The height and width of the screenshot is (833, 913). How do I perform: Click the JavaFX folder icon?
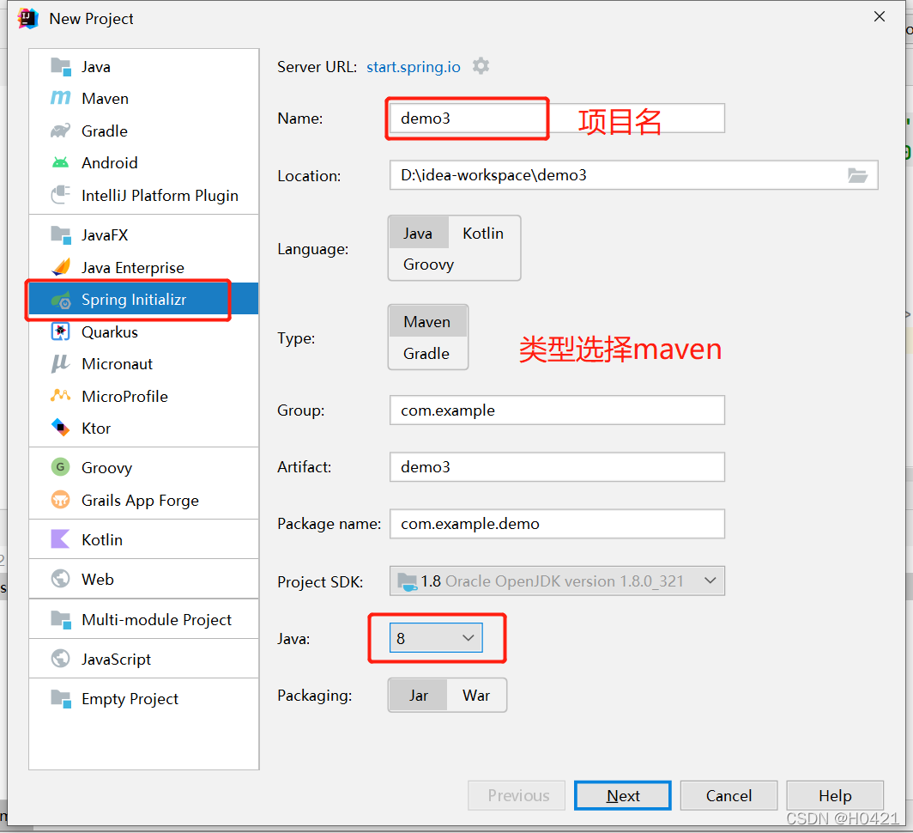61,235
